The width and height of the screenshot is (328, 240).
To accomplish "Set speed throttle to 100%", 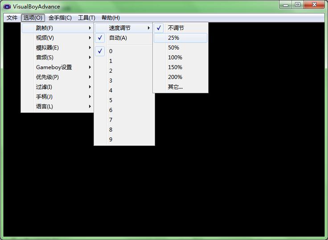I will tap(180, 58).
